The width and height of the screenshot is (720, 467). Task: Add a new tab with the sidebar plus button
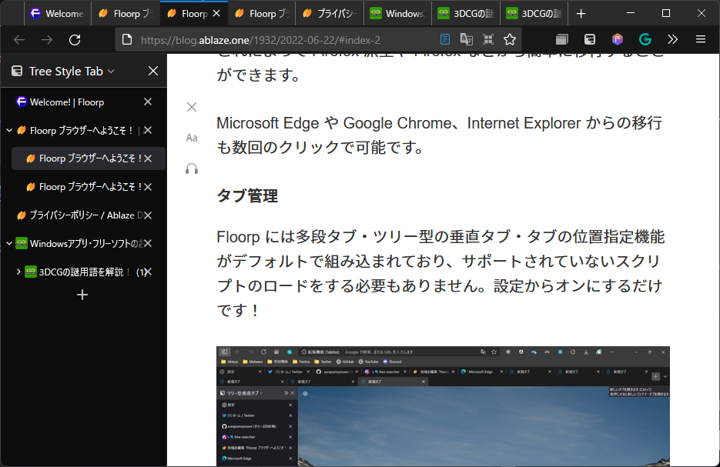click(82, 295)
